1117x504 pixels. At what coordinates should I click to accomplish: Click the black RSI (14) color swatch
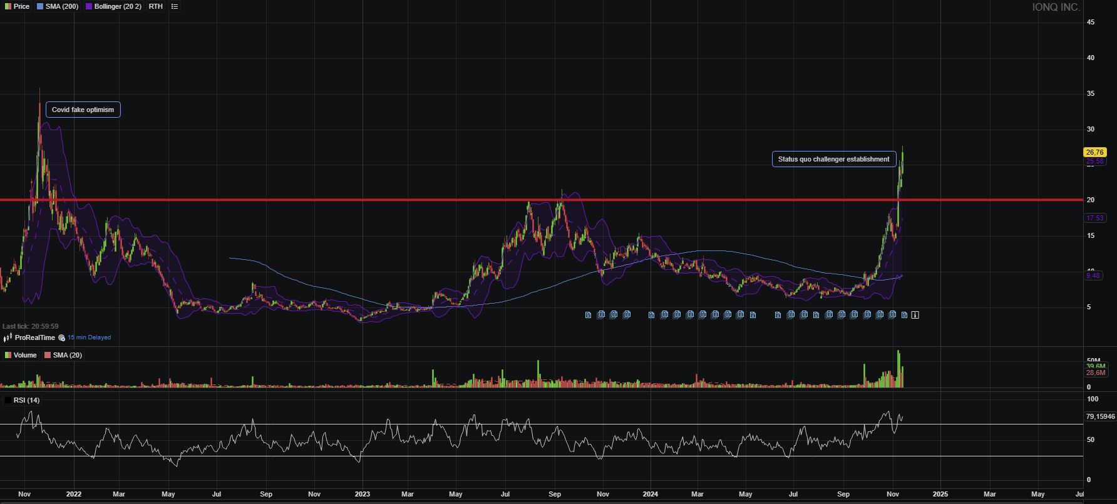coord(8,400)
